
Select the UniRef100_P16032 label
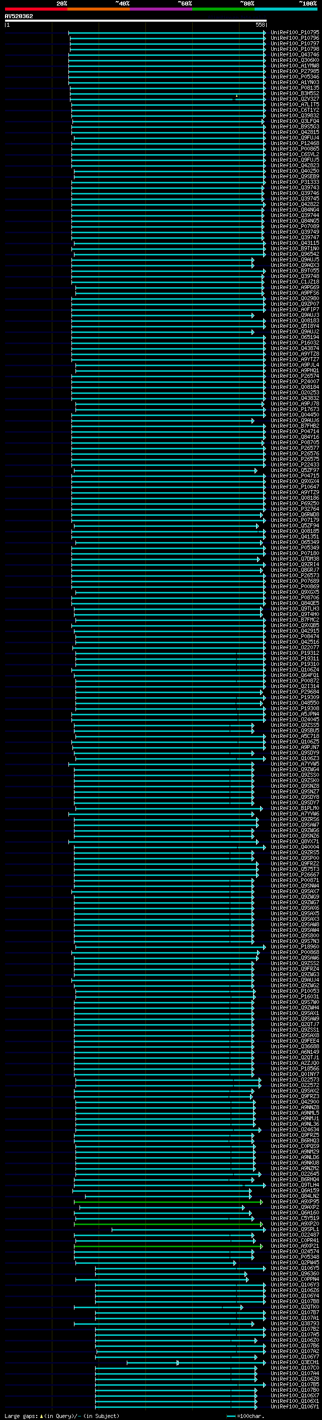pyautogui.click(x=295, y=343)
